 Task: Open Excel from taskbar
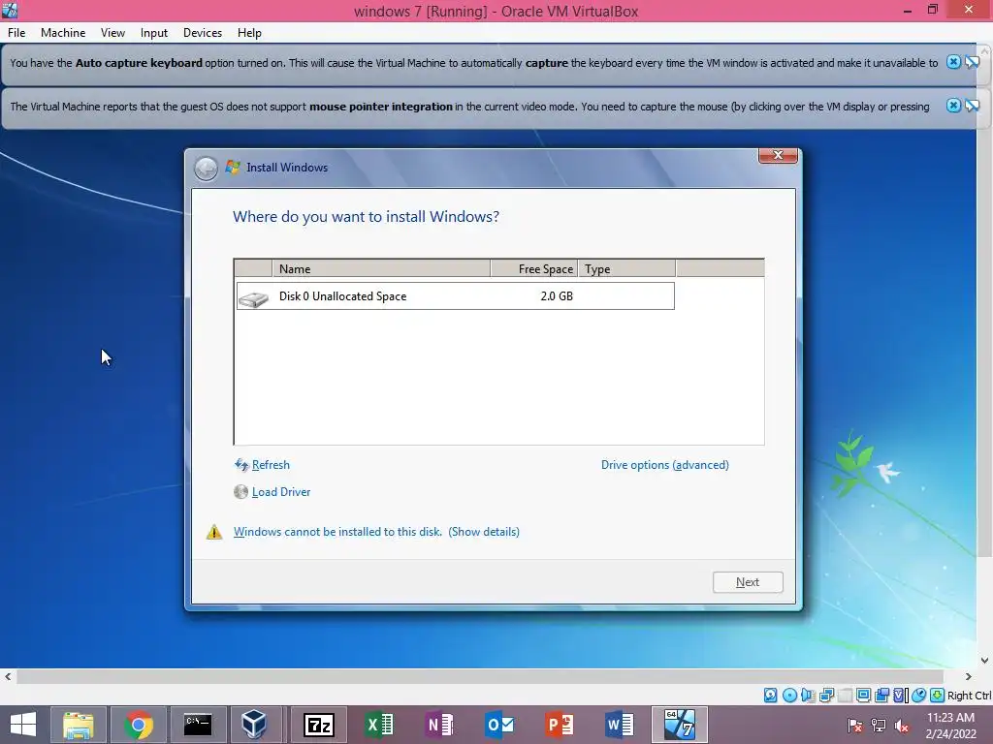click(379, 725)
